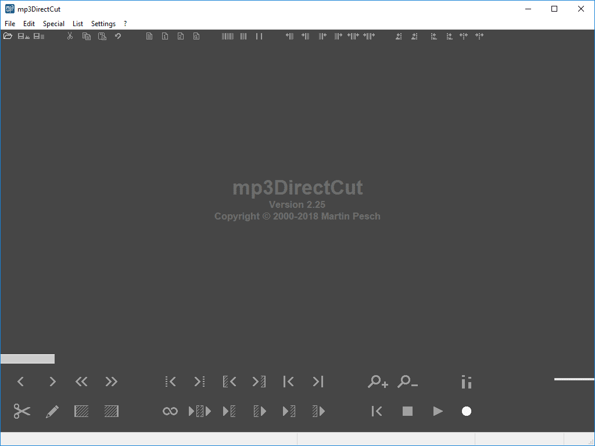Click the zoom in magnifier with plus
595x446 pixels.
[x=378, y=382]
